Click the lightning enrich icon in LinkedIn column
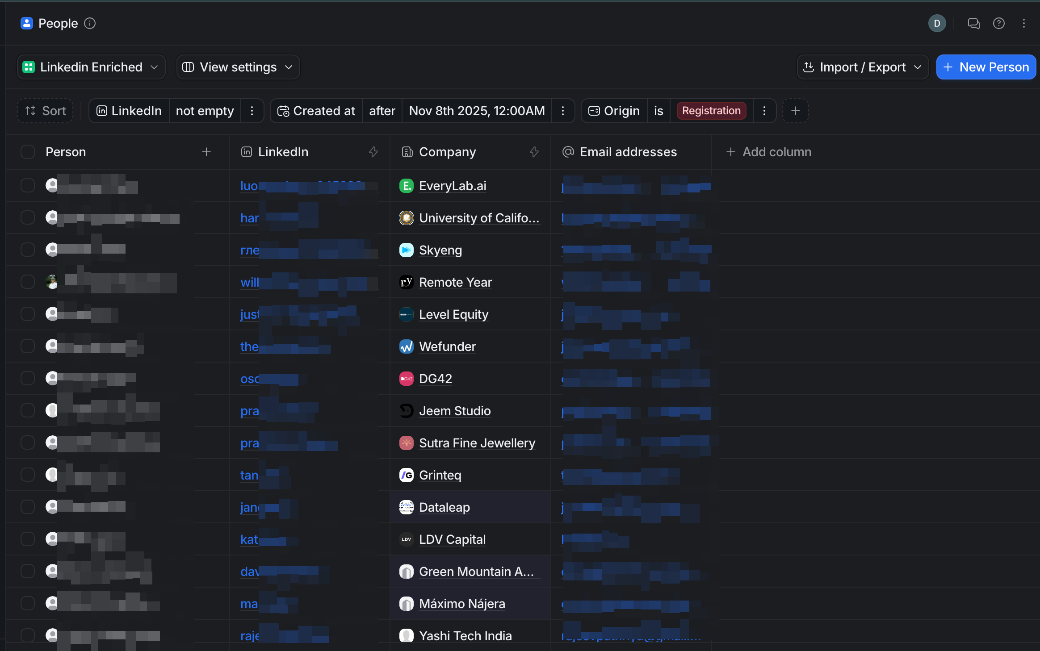Screen dimensions: 1040x651 pos(373,152)
